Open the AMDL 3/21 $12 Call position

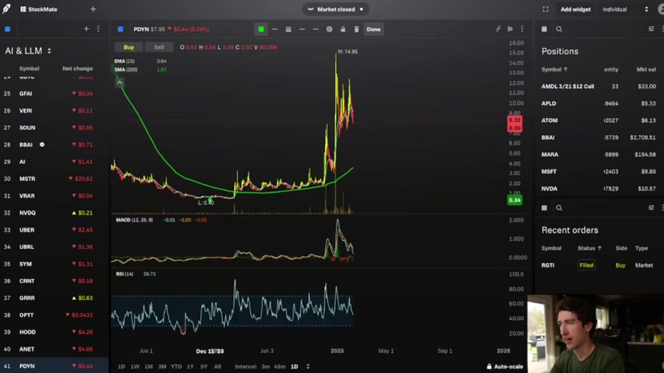[599, 86]
